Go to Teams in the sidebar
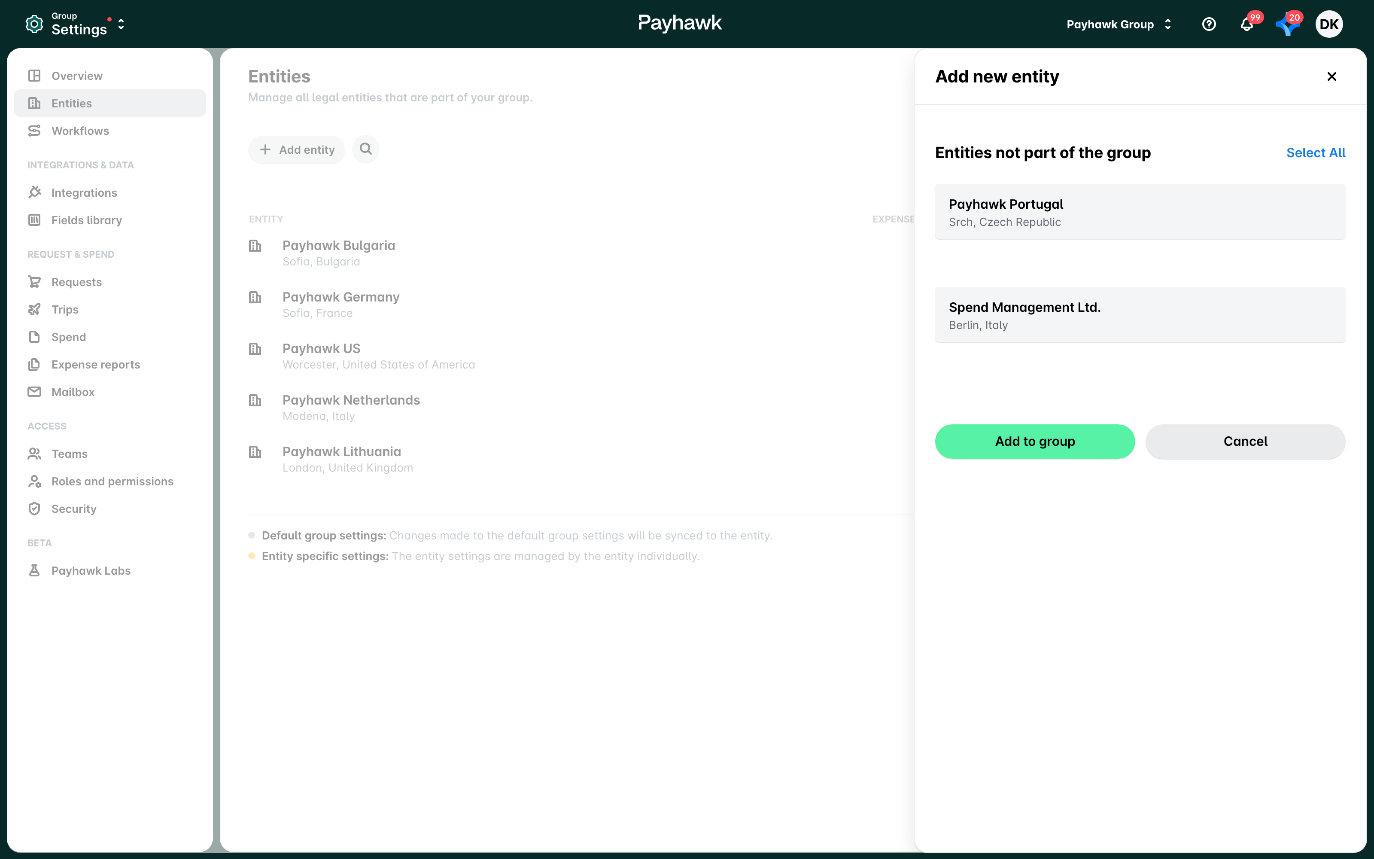This screenshot has height=859, width=1374. pos(110,454)
